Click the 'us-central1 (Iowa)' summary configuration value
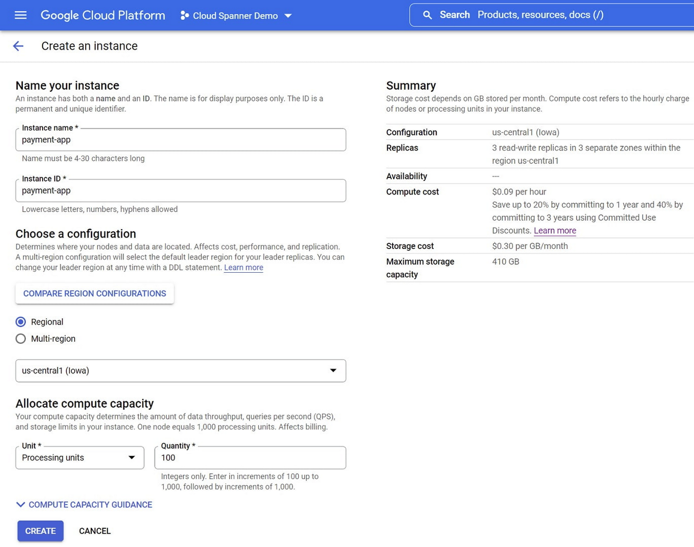 click(x=525, y=132)
